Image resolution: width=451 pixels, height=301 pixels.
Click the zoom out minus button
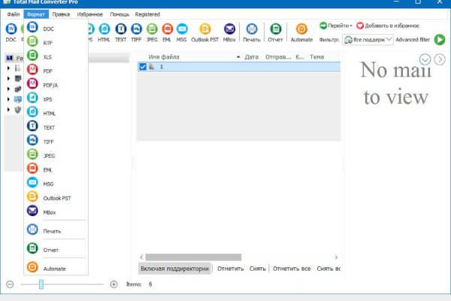pos(10,284)
